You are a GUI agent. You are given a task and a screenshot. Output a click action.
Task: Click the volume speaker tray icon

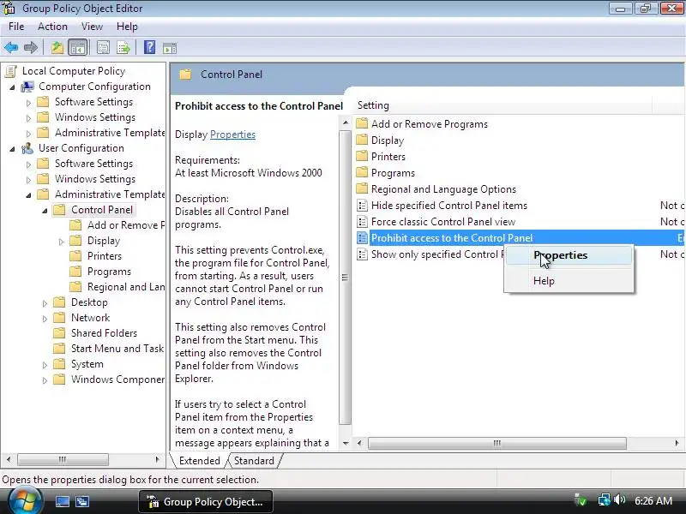point(619,500)
